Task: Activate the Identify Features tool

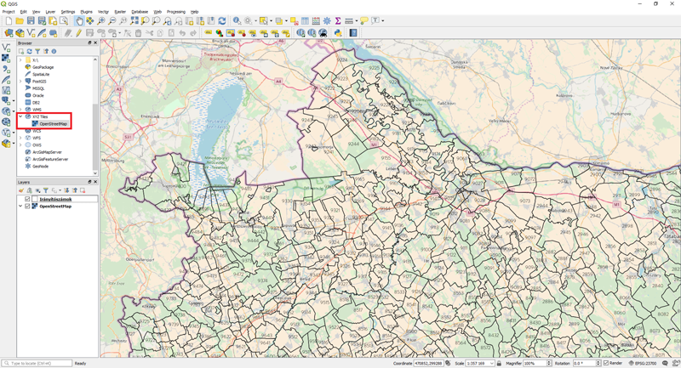Action: coord(237,20)
